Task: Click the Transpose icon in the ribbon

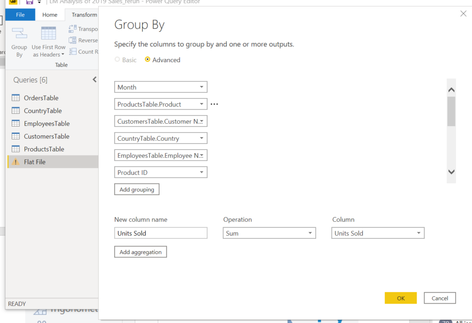Action: (73, 29)
